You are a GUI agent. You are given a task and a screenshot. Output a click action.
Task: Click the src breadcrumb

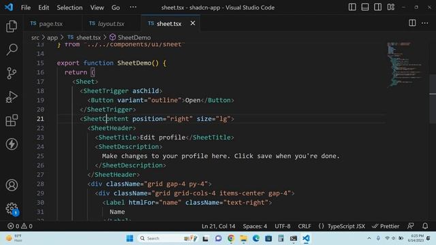click(35, 37)
